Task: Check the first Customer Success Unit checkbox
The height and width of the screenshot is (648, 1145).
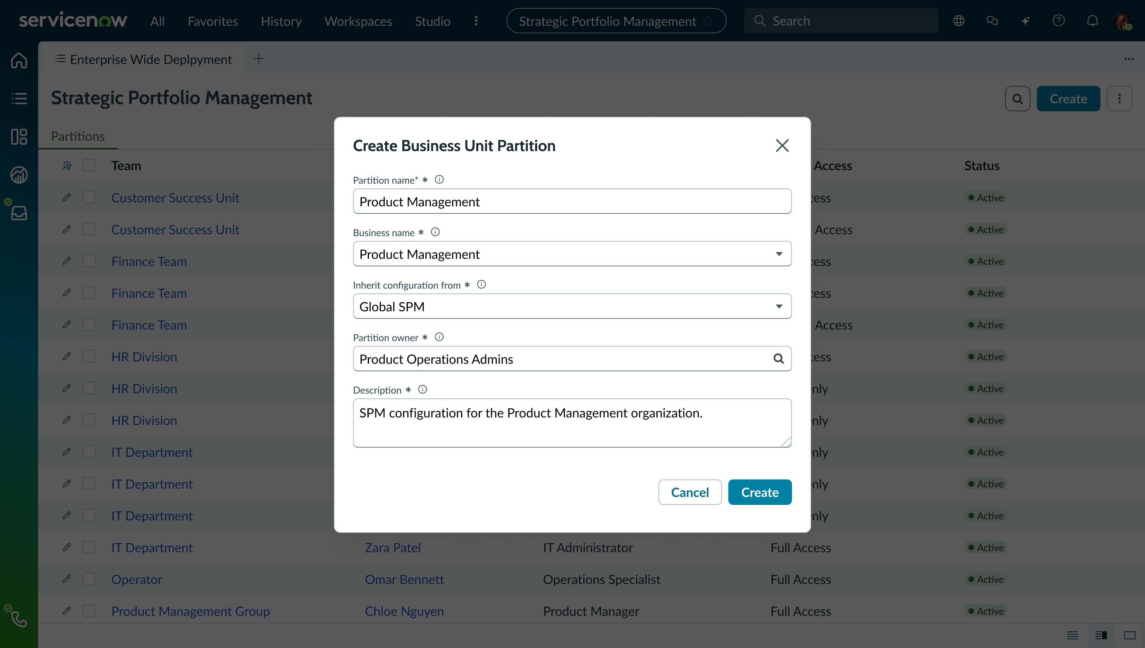Action: [89, 197]
